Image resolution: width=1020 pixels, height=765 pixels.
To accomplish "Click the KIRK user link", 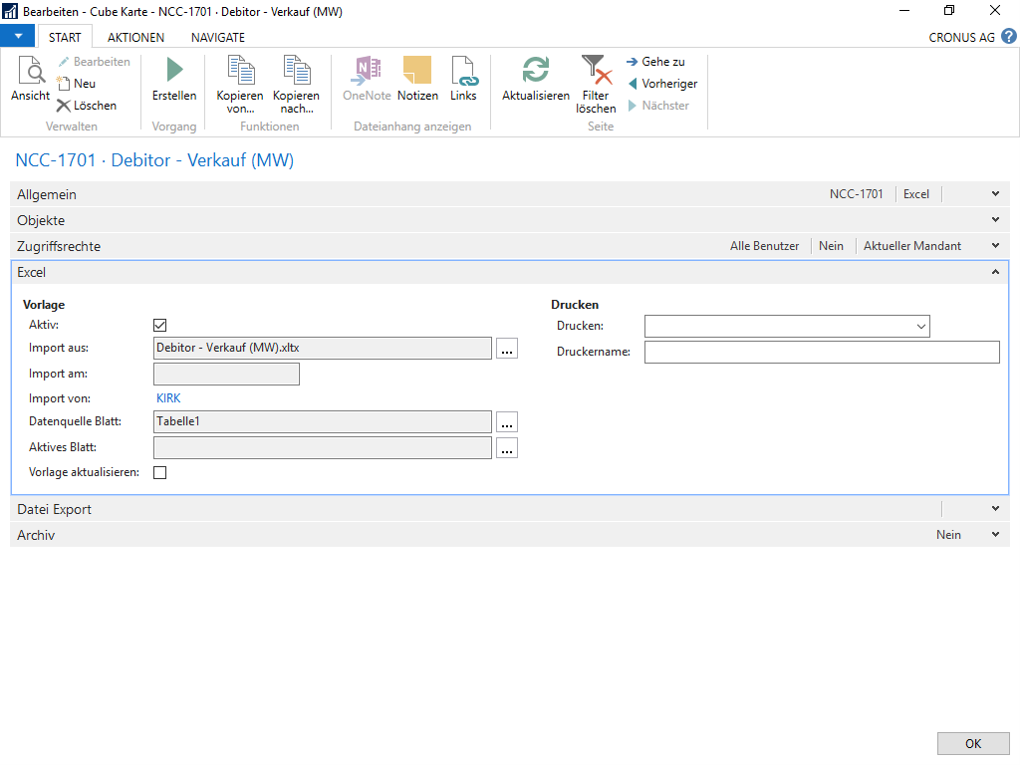I will pos(168,398).
